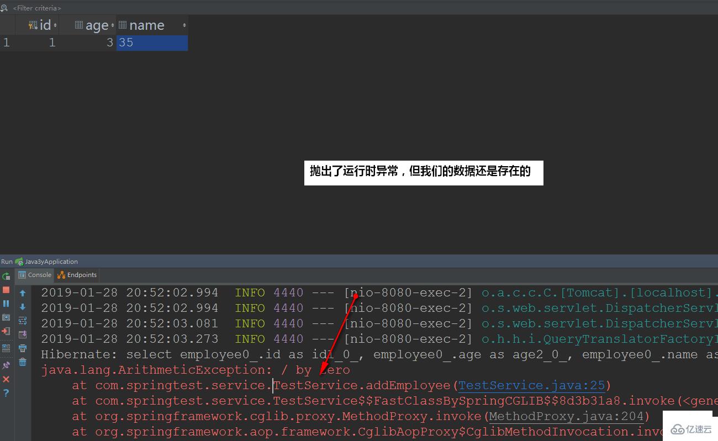Click the log line timestamped 20:52:03.273

click(379, 339)
